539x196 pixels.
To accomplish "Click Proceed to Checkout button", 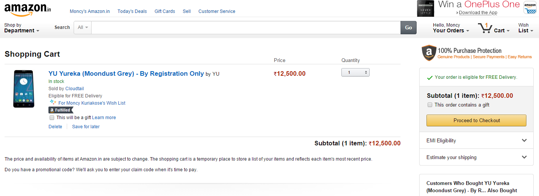I will point(476,120).
